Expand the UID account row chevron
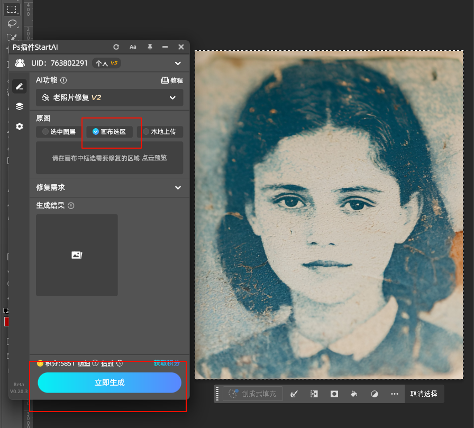 click(178, 63)
